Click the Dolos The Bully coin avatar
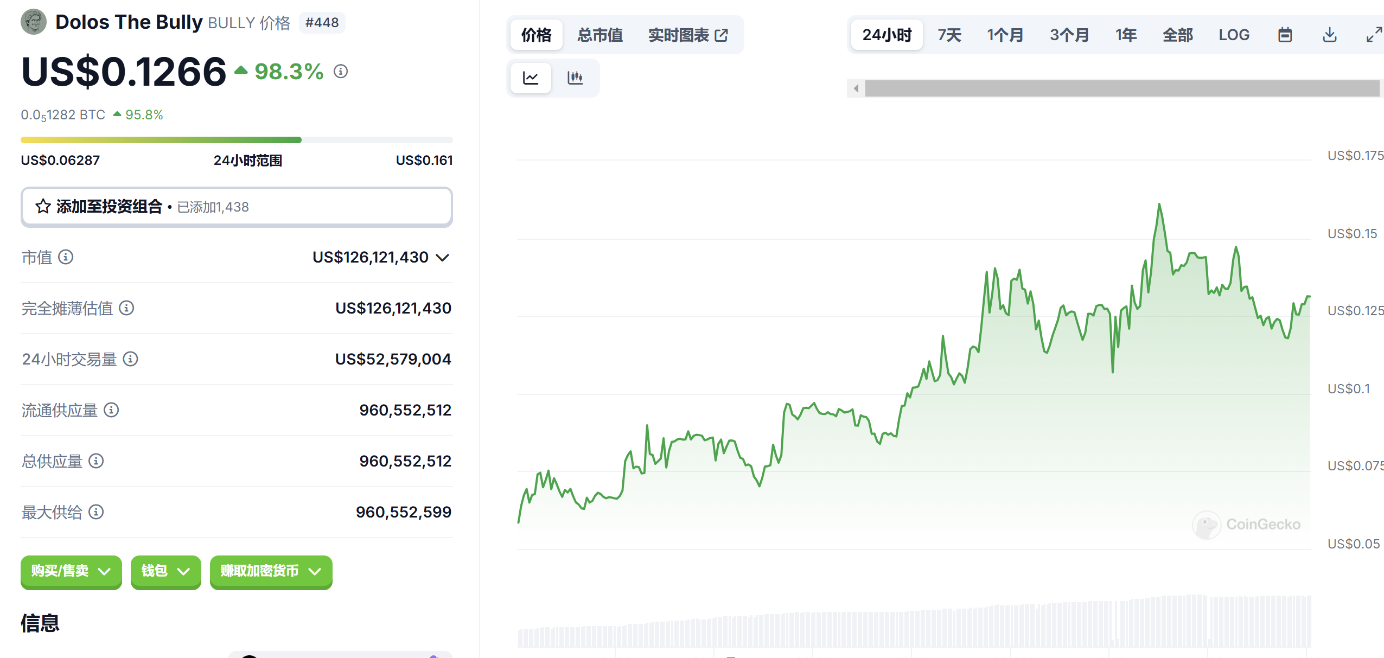Viewport: 1384px width, 658px height. [34, 22]
